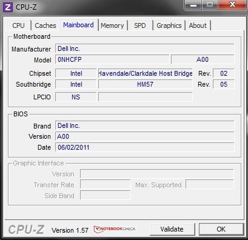Click the Version 1.57 text
Screen dimensions: 248x240
coord(70,230)
